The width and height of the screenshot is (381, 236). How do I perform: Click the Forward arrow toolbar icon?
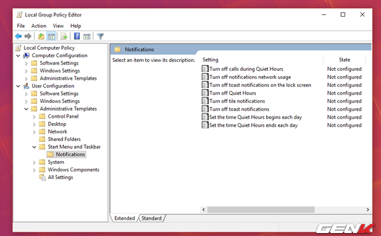[28, 36]
